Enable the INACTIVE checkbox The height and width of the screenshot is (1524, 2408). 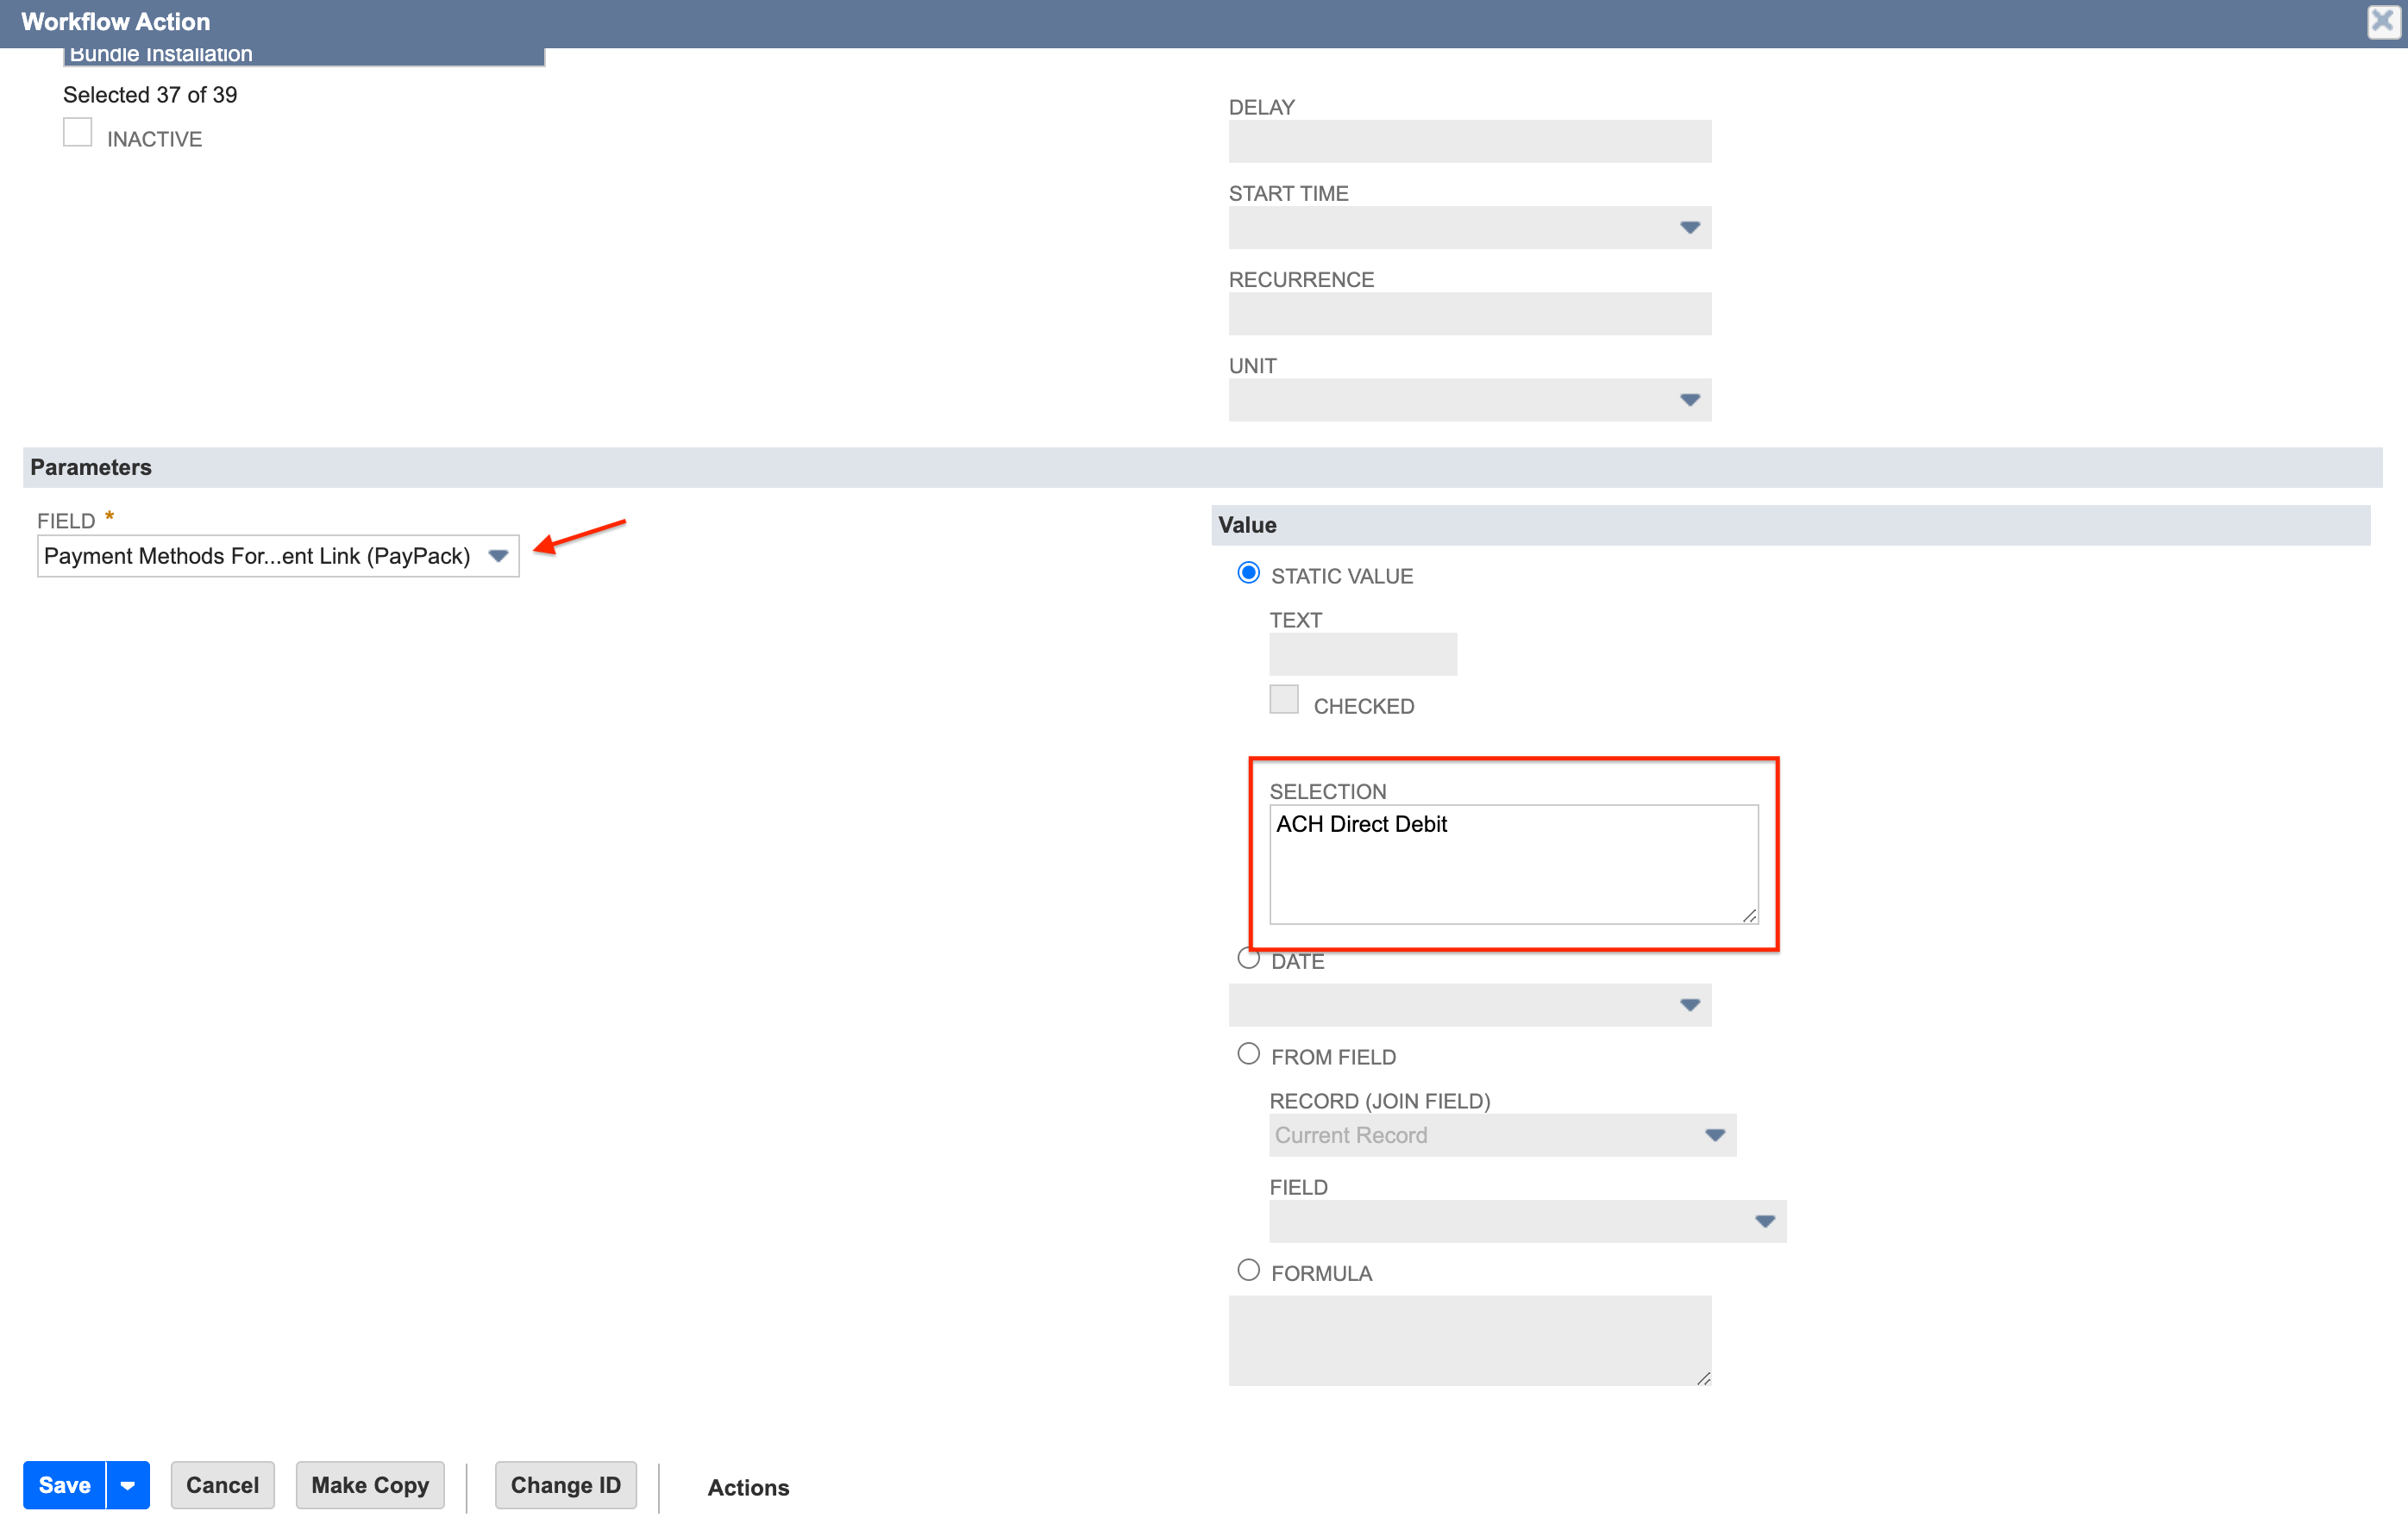pos(77,131)
